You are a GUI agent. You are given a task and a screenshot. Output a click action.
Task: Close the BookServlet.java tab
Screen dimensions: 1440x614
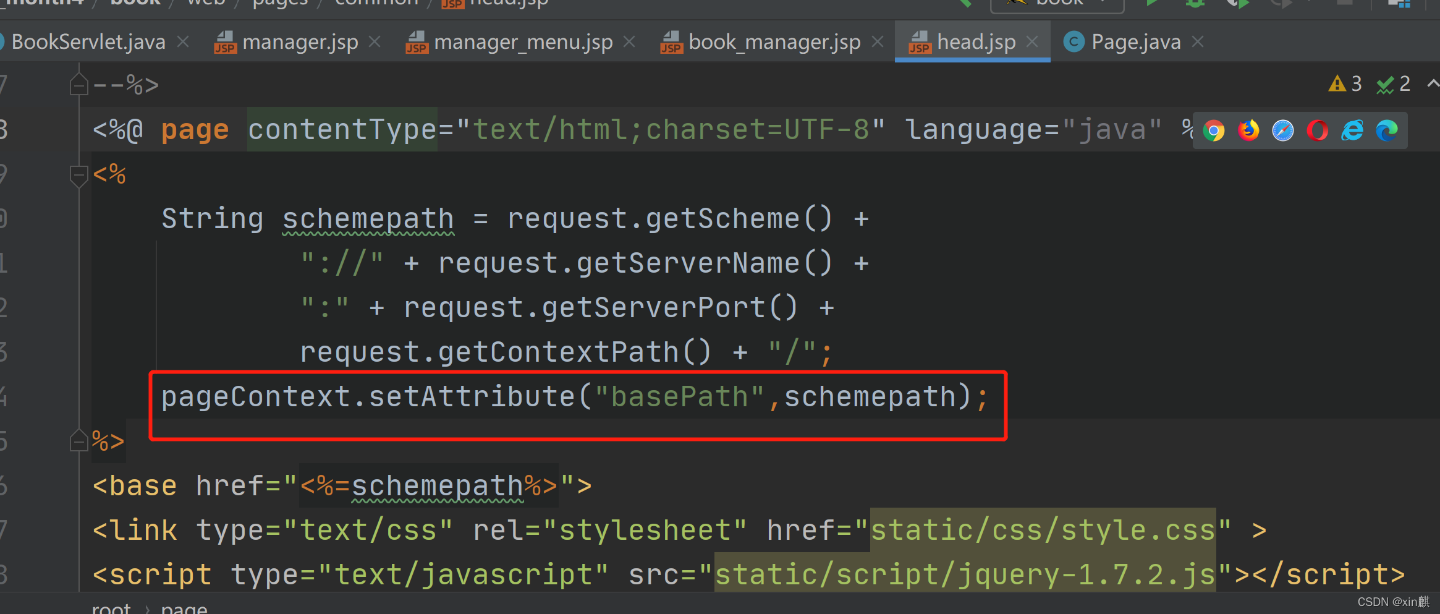pos(183,42)
